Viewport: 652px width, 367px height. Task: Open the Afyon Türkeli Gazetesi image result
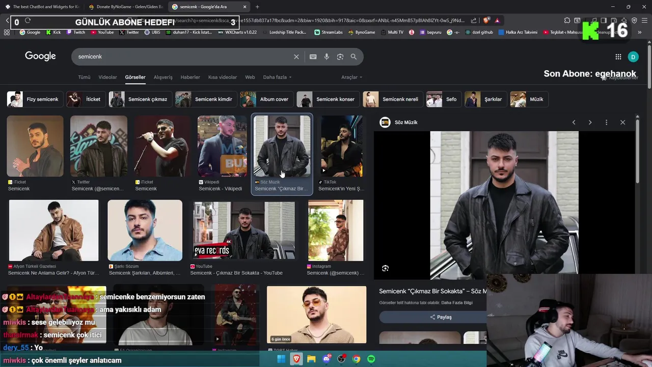click(53, 238)
